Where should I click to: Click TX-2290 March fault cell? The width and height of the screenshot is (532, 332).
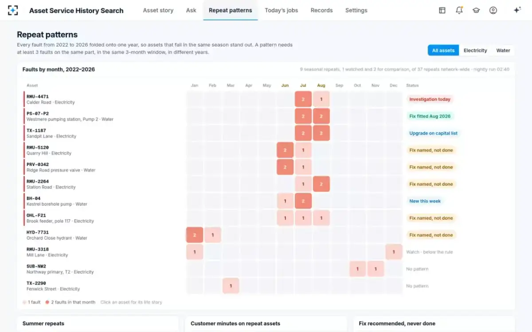(x=231, y=286)
